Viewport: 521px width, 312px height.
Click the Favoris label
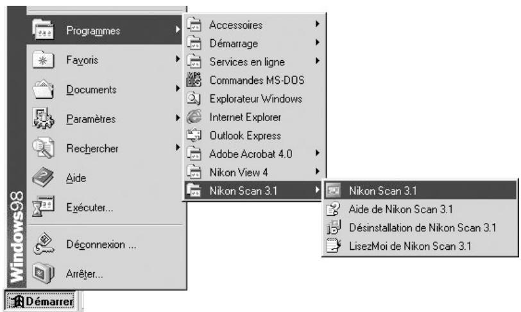point(82,60)
